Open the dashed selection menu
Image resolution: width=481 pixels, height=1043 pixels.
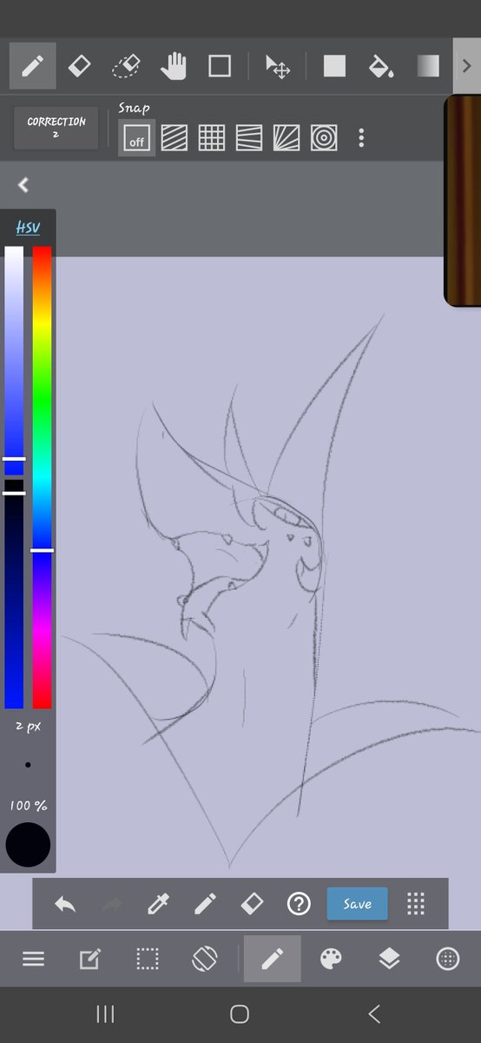148,959
